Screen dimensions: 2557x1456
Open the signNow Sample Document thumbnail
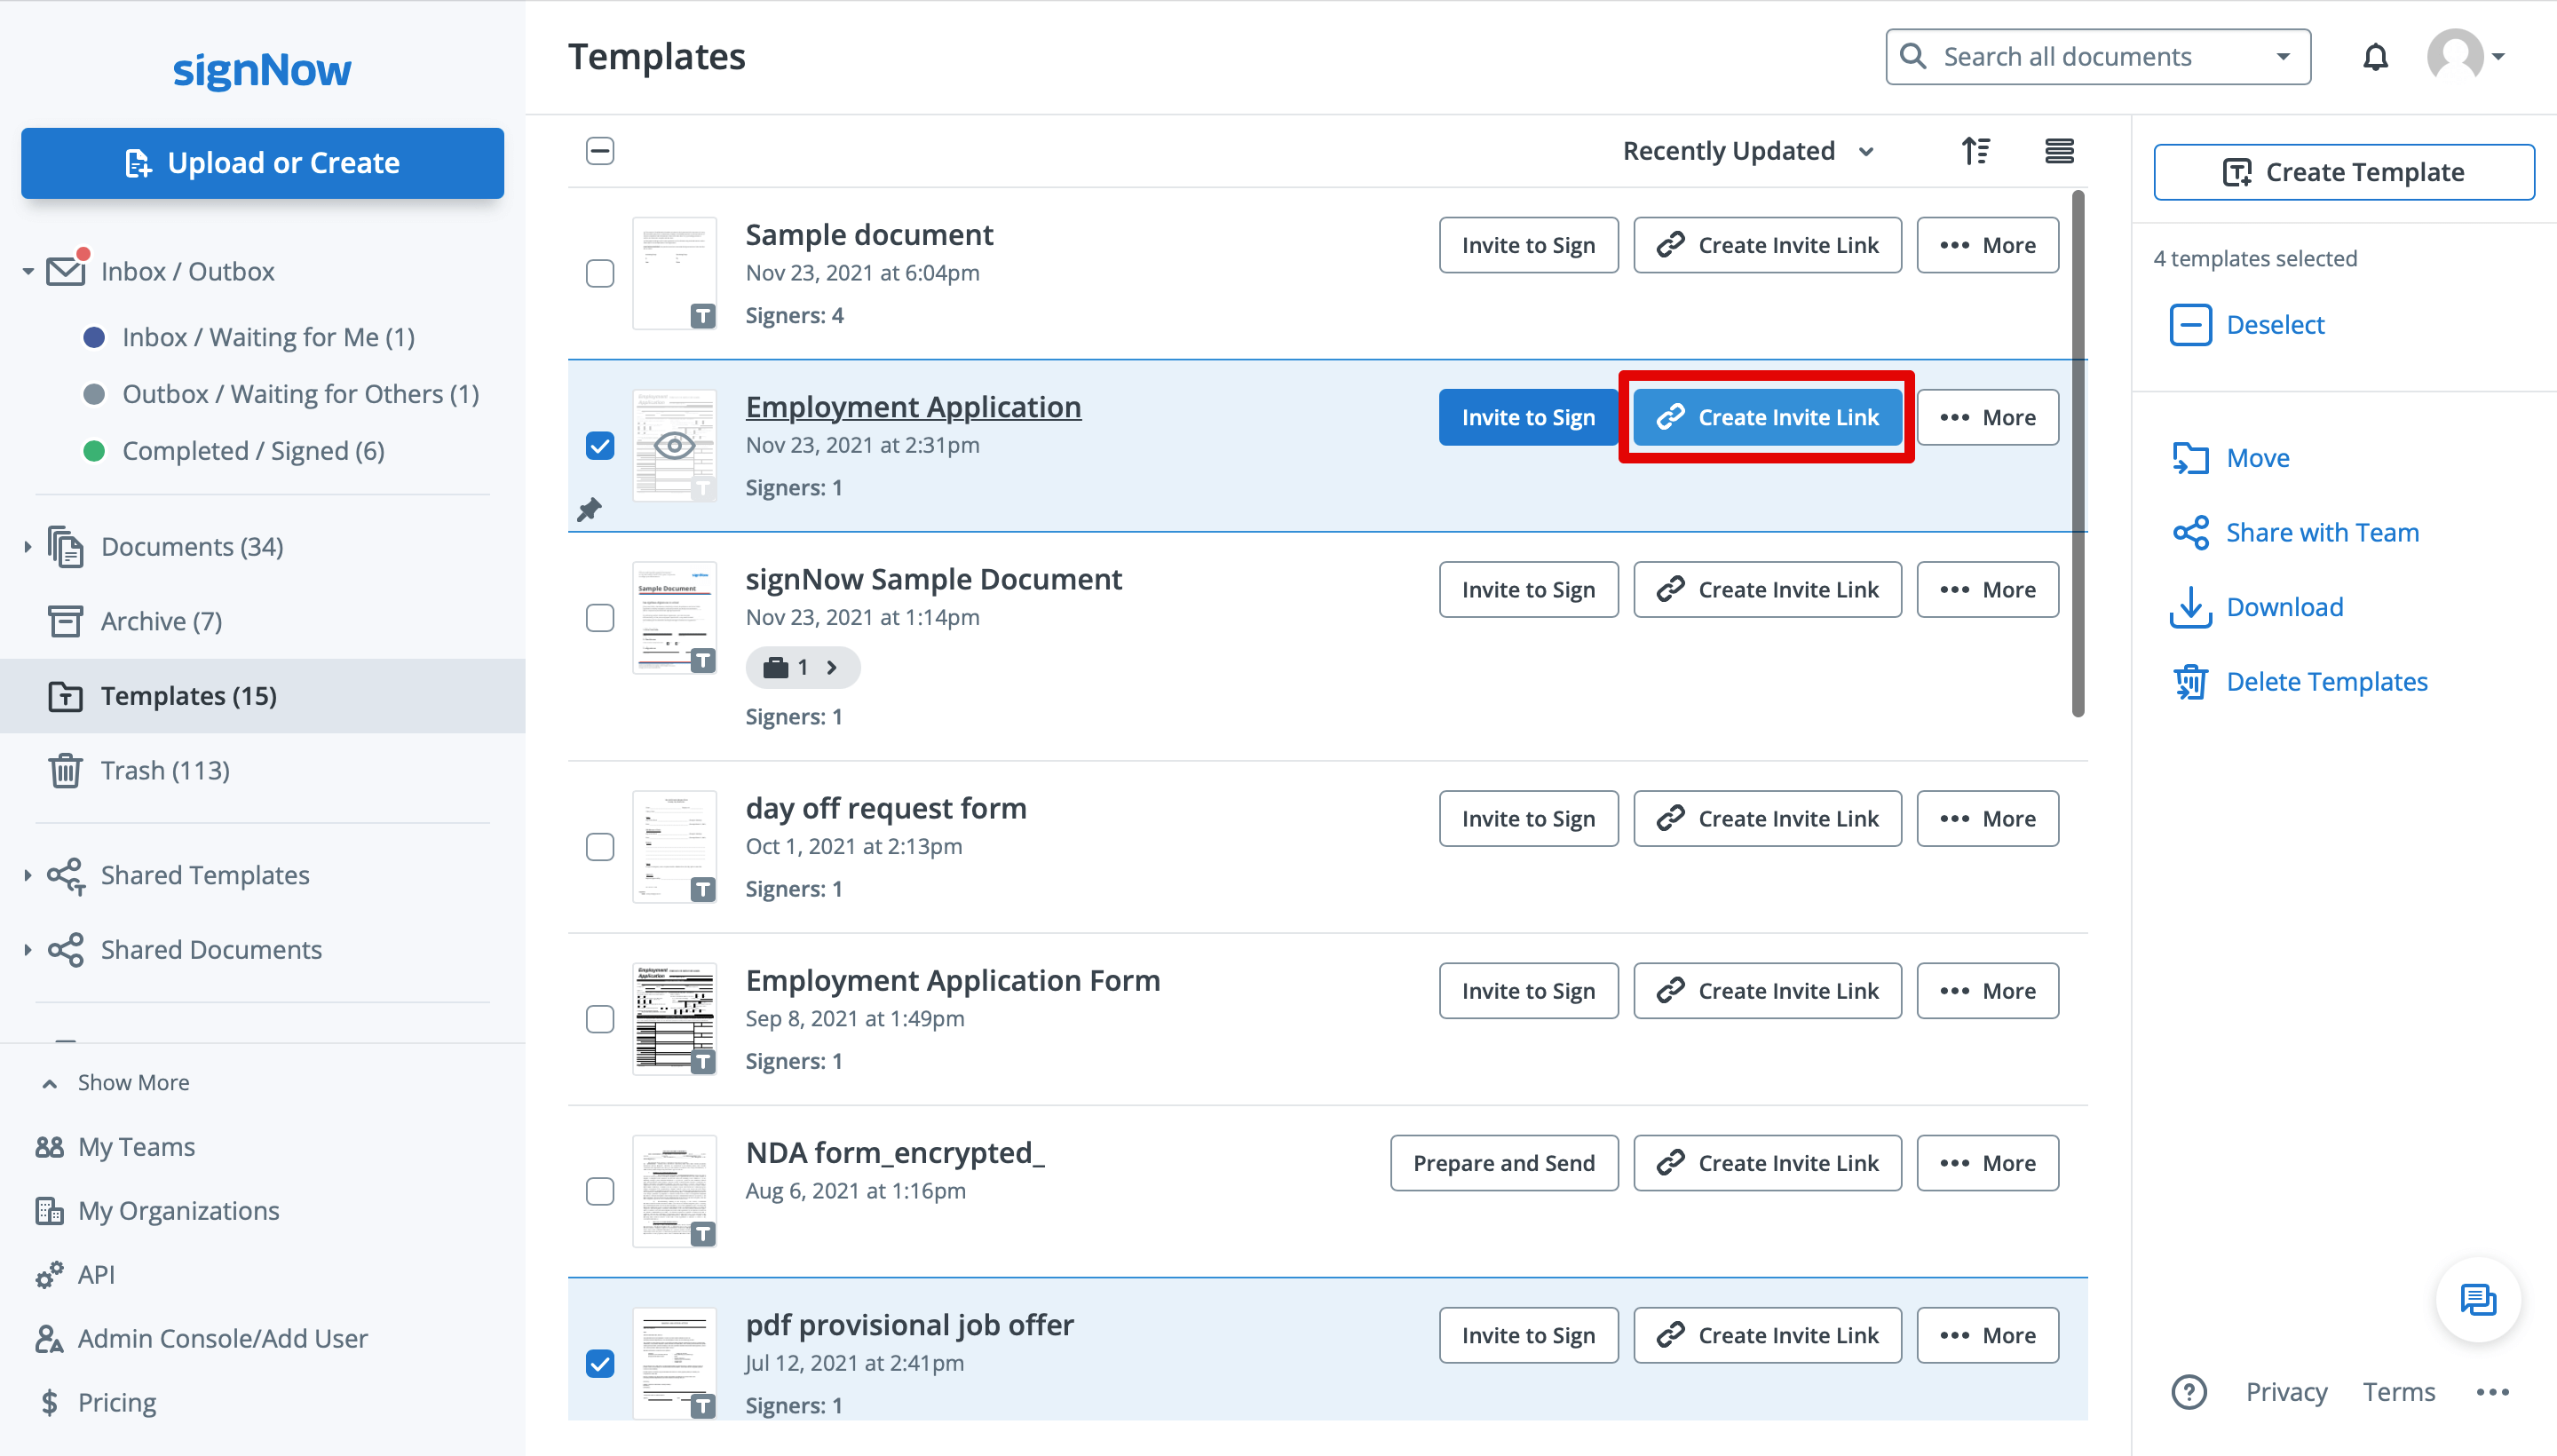[x=674, y=618]
